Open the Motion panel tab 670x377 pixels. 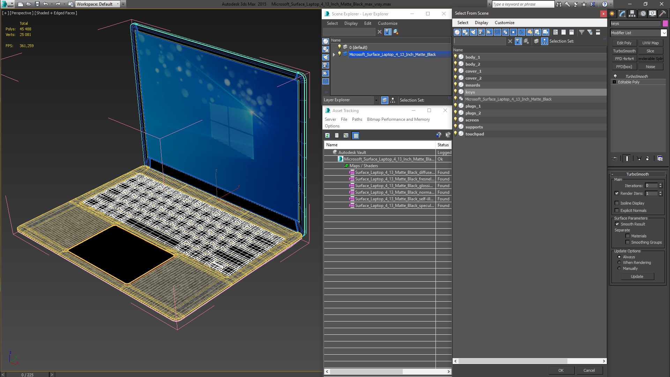click(x=642, y=14)
